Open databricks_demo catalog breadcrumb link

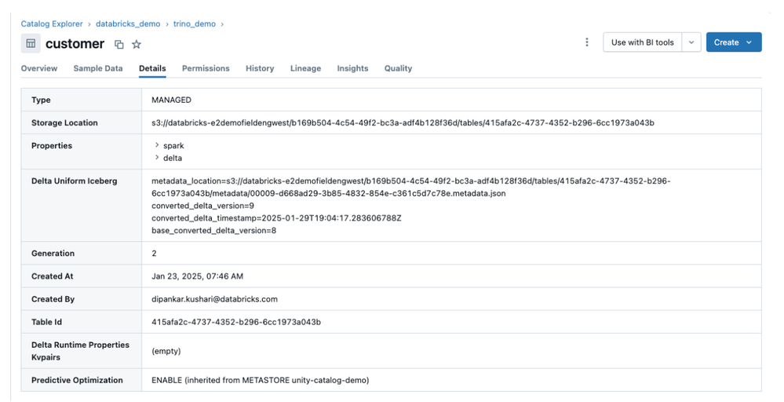(x=128, y=24)
